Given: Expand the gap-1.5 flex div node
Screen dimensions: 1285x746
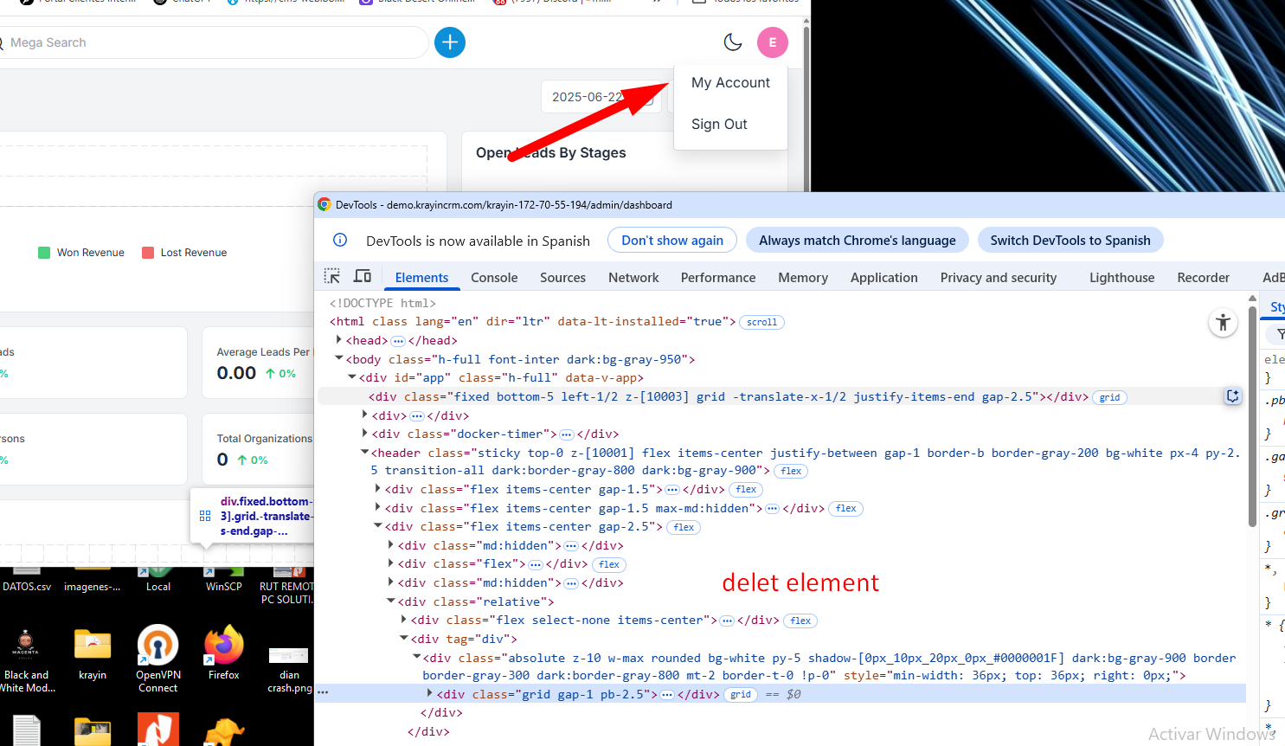Looking at the screenshot, I should [377, 489].
